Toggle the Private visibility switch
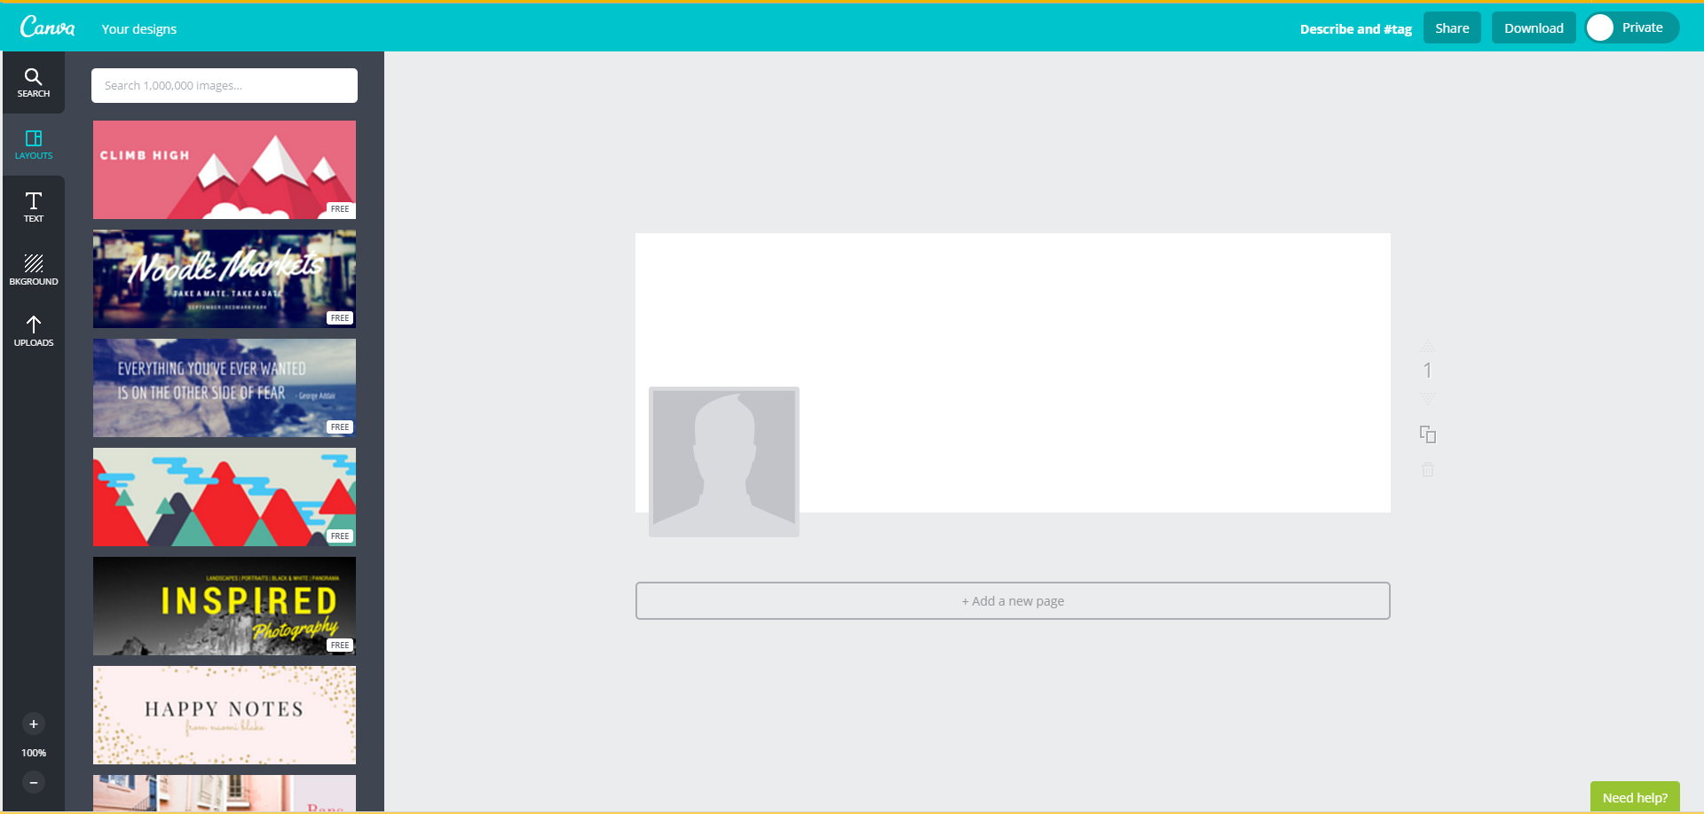Viewport: 1704px width, 814px height. pyautogui.click(x=1632, y=27)
